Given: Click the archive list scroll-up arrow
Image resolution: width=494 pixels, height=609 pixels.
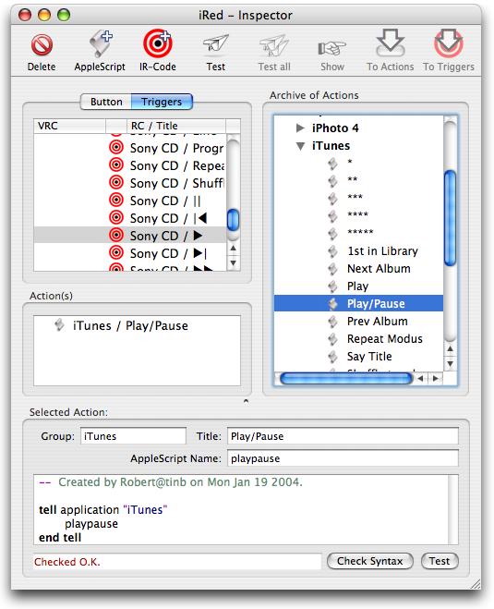Looking at the screenshot, I should tap(450, 348).
